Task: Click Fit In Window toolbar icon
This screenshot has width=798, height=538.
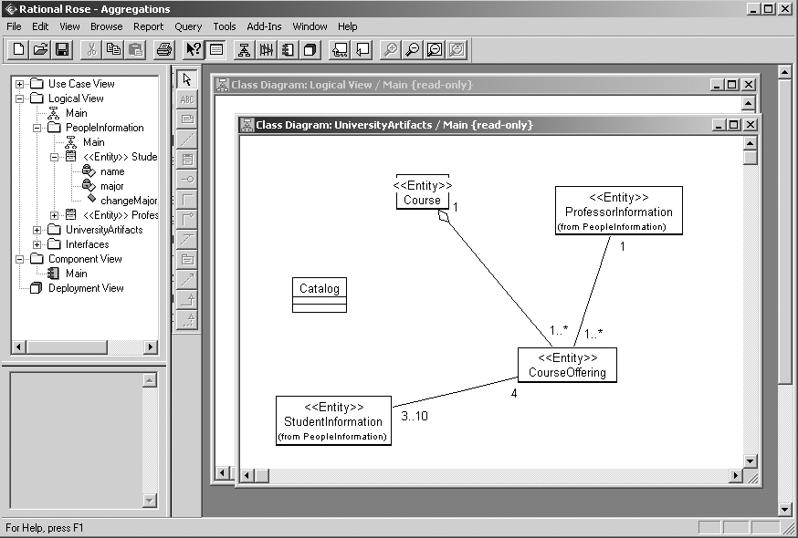Action: 435,50
